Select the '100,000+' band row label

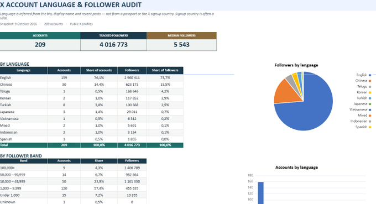coord(7,168)
